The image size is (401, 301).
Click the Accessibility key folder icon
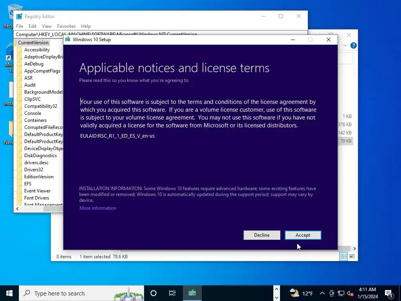pyautogui.click(x=20, y=50)
